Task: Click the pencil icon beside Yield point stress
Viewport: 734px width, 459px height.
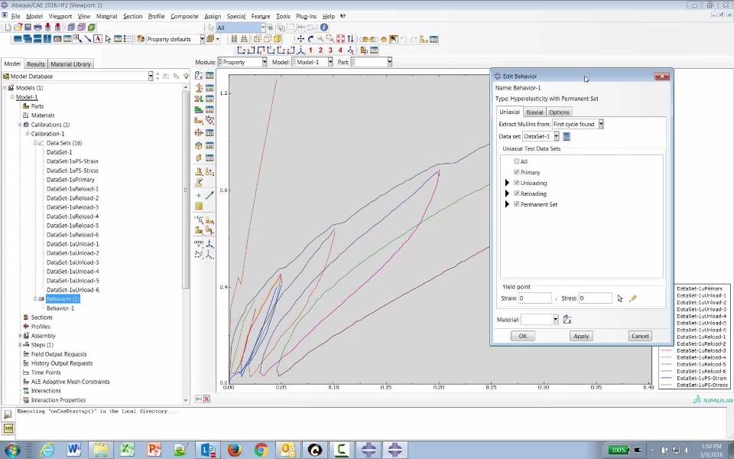Action: (x=633, y=298)
